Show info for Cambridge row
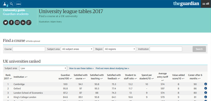Screen dimensions: 211x101 (205, 84)
